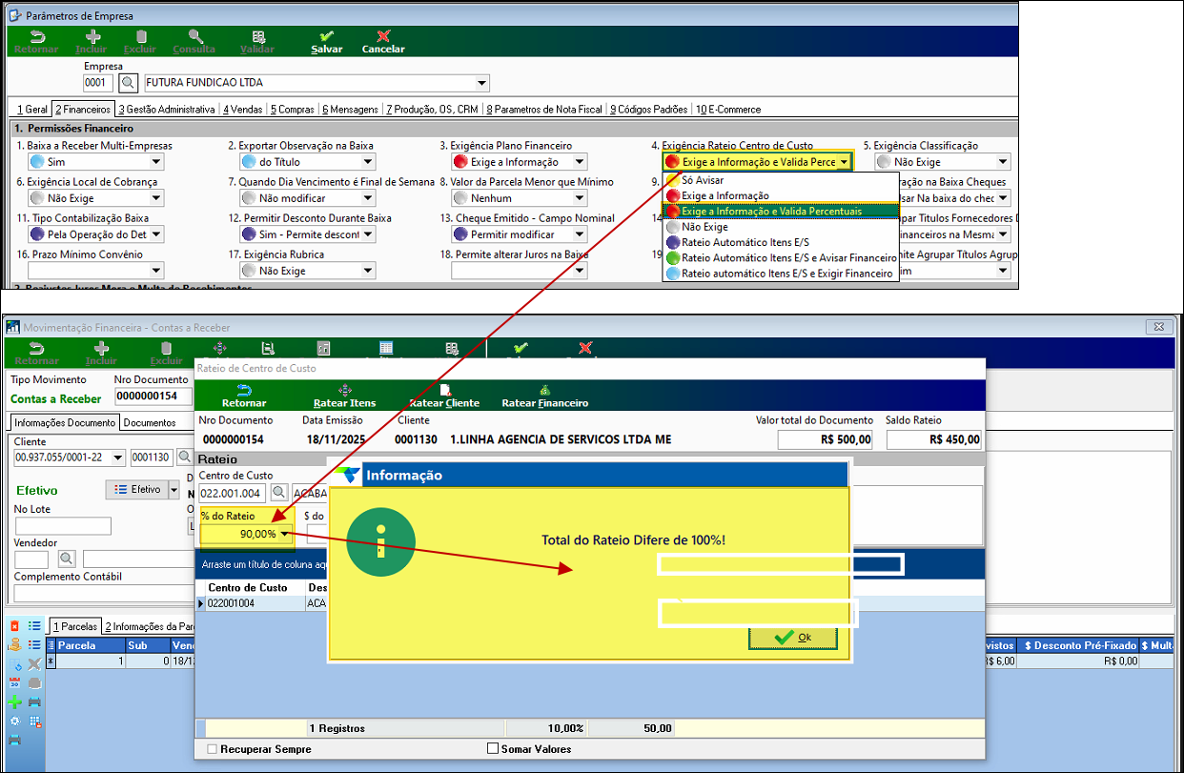The height and width of the screenshot is (773, 1184).
Task: Click the Cancelar red X icon
Action: pyautogui.click(x=383, y=36)
